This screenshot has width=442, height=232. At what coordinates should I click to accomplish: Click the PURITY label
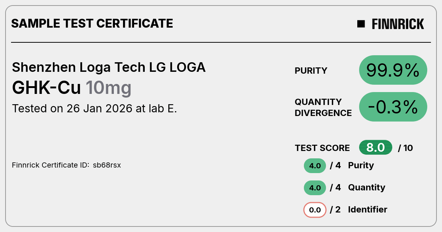pos(311,71)
